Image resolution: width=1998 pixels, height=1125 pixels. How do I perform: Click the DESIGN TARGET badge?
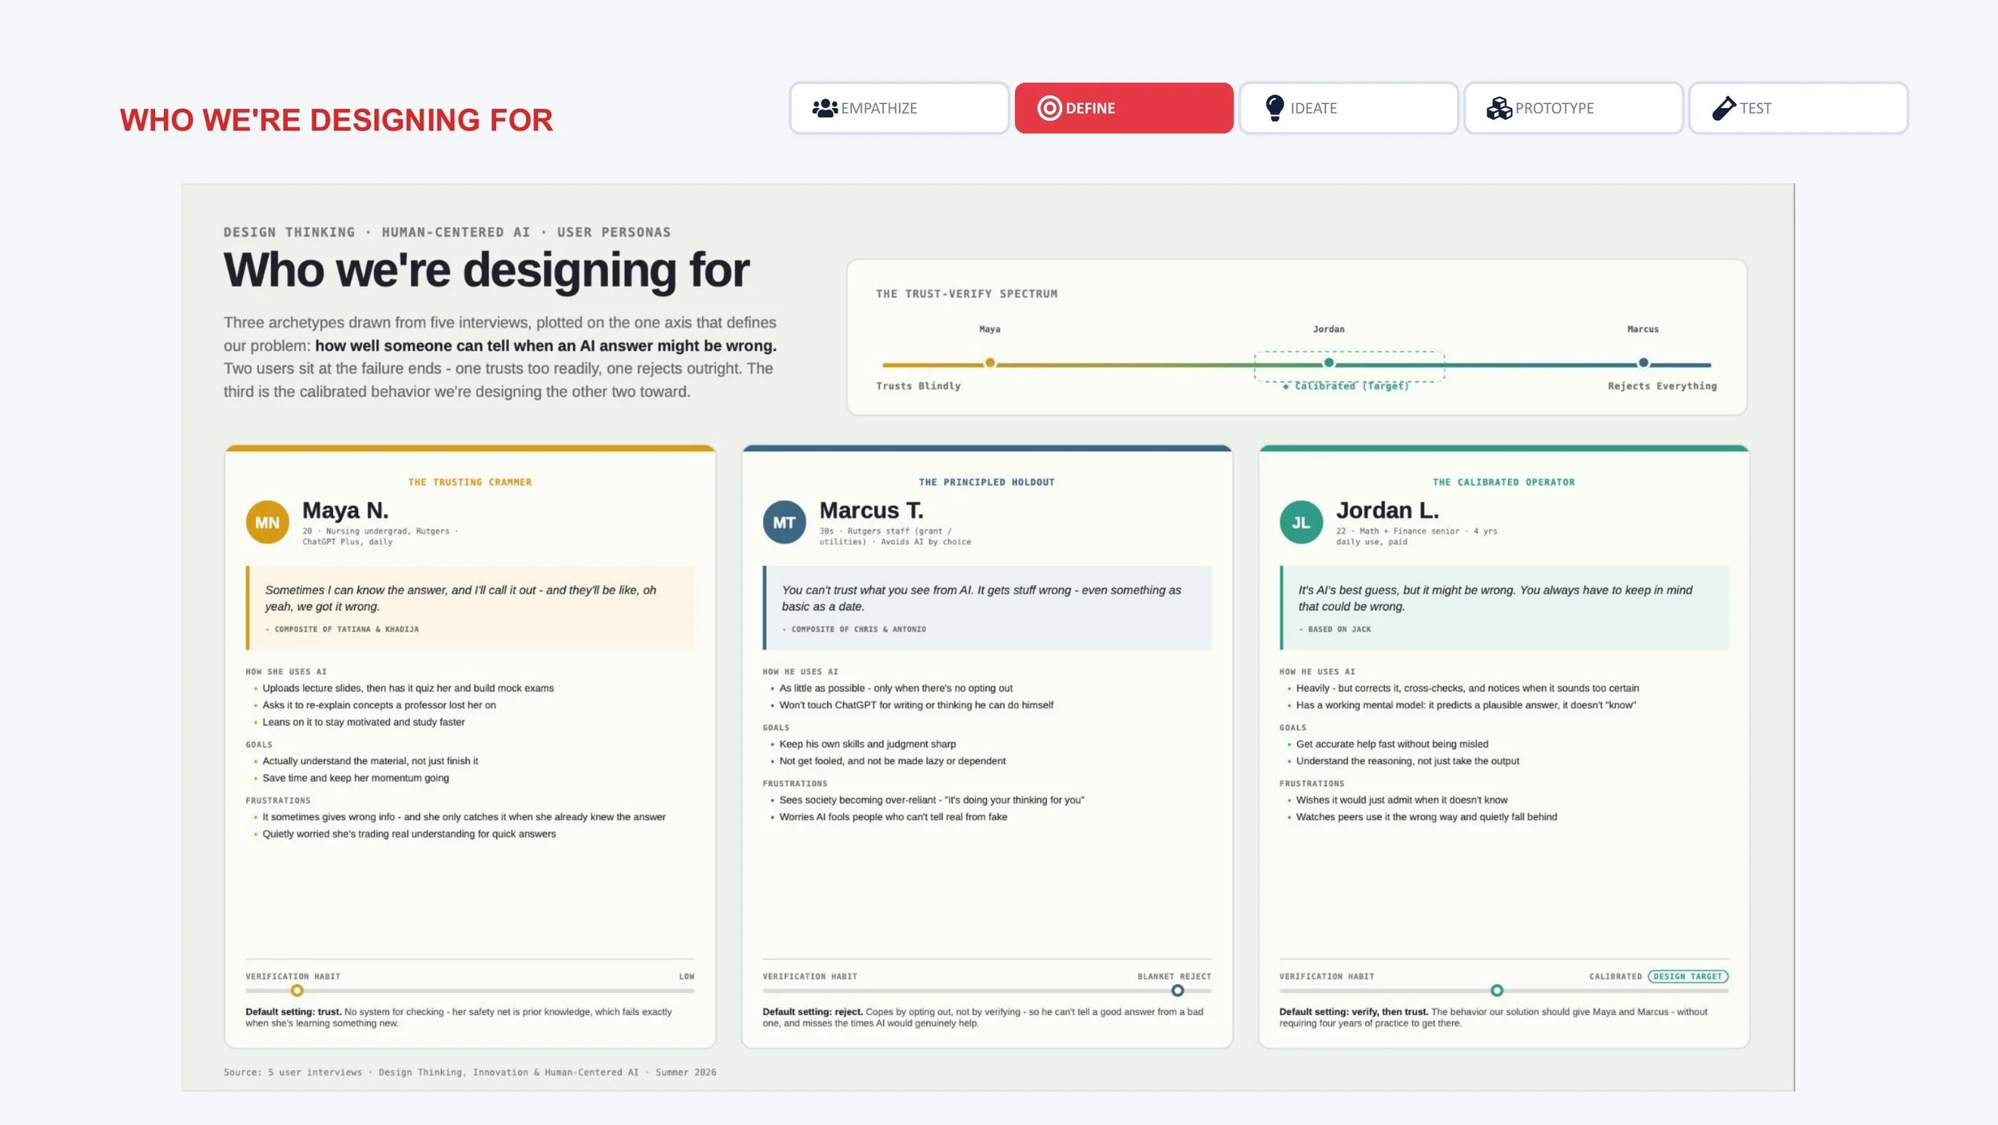click(x=1688, y=976)
